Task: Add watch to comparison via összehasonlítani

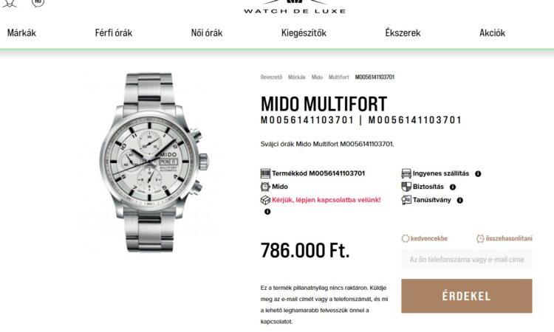Action: [505, 238]
